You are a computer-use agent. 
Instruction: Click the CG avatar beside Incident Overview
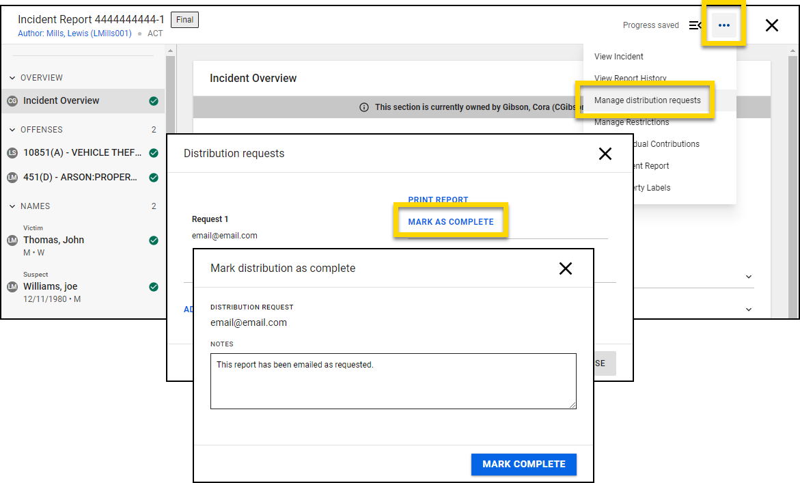pyautogui.click(x=14, y=100)
